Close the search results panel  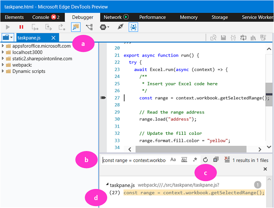(265, 169)
